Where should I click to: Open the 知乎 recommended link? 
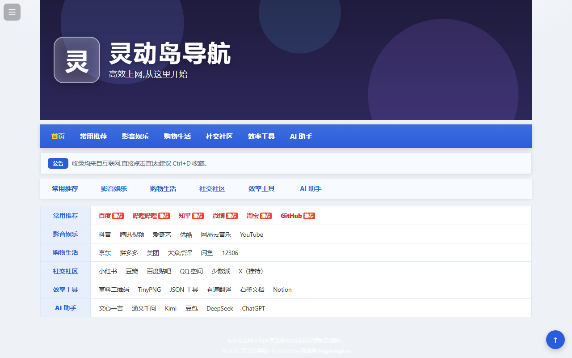pyautogui.click(x=191, y=216)
